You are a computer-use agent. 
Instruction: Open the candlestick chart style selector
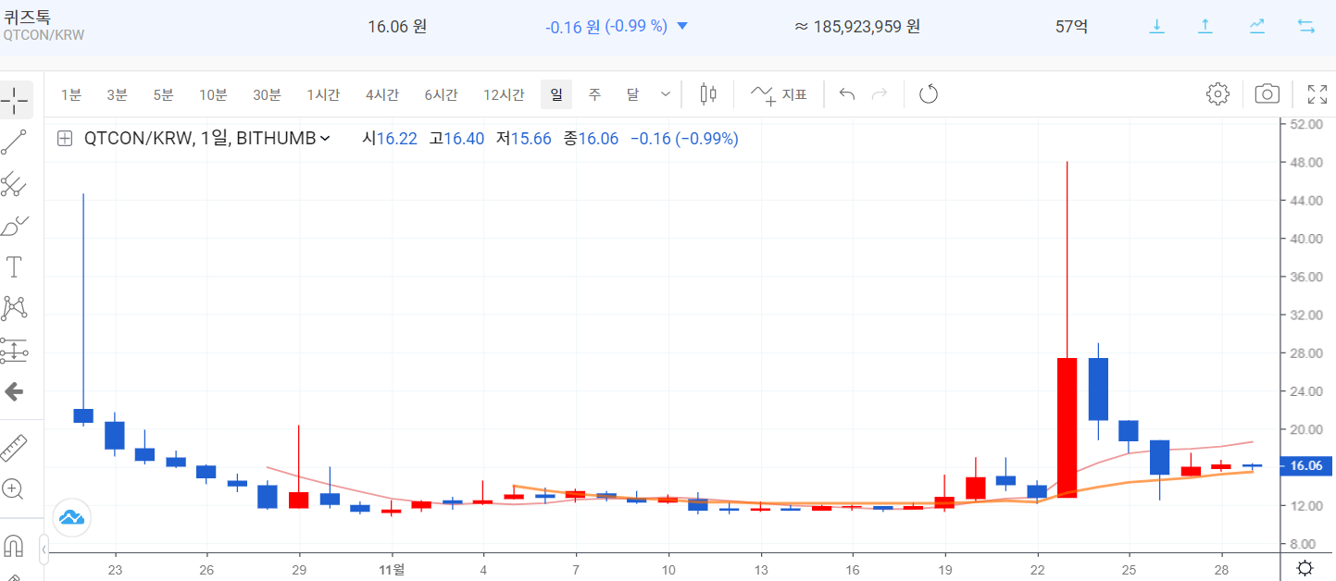coord(708,93)
